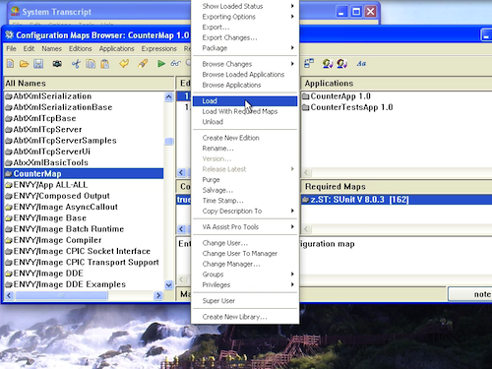Image resolution: width=492 pixels, height=369 pixels.
Task: Select ENVY/Image Compiler list entry
Action: (x=84, y=240)
